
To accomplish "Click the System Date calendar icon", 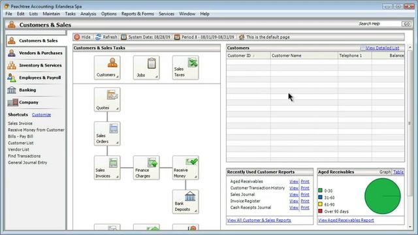I will pyautogui.click(x=123, y=37).
